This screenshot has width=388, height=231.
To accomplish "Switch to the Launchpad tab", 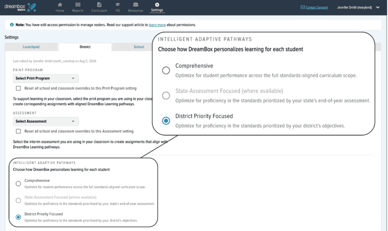I will [31, 47].
